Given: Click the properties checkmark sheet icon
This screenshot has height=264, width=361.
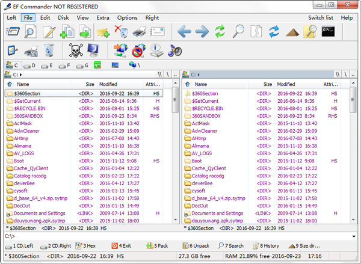Looking at the screenshot, I should click(x=13, y=51).
